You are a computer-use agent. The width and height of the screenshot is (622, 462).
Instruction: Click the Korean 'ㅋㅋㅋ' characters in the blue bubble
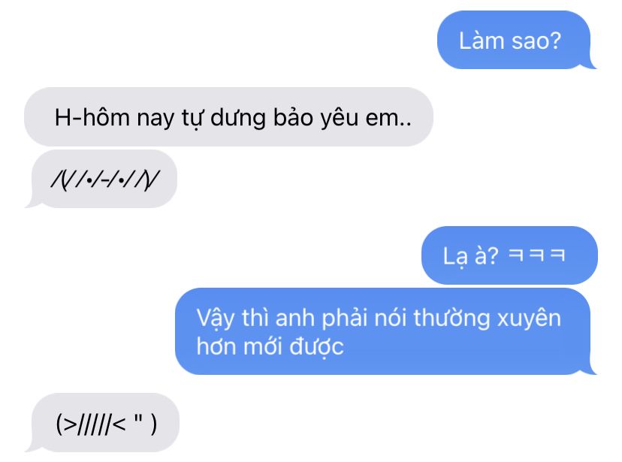(536, 255)
